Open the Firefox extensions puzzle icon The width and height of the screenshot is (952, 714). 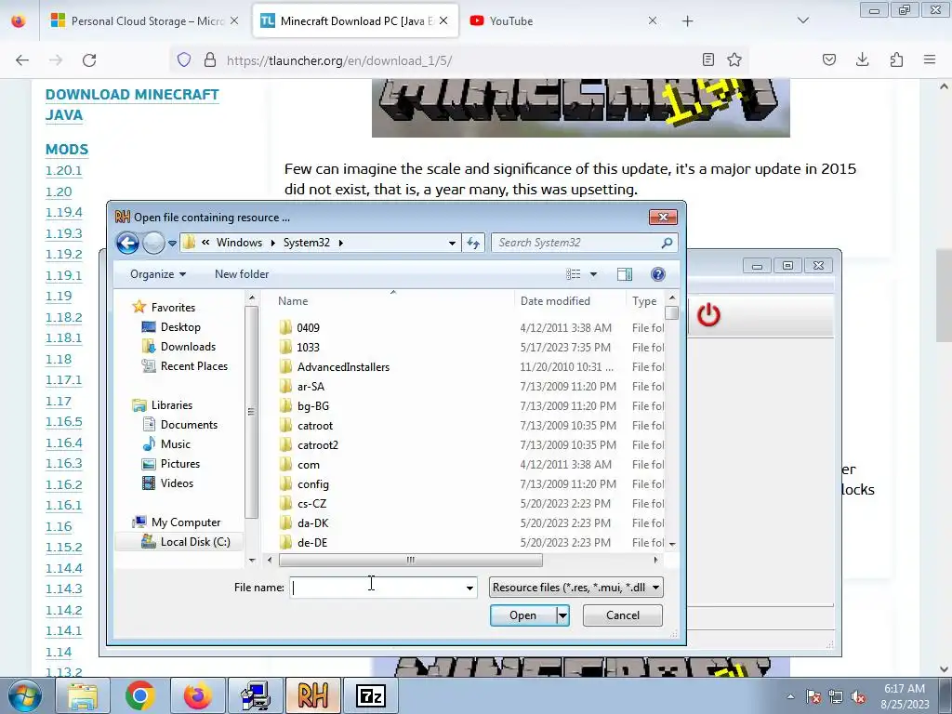(x=896, y=60)
